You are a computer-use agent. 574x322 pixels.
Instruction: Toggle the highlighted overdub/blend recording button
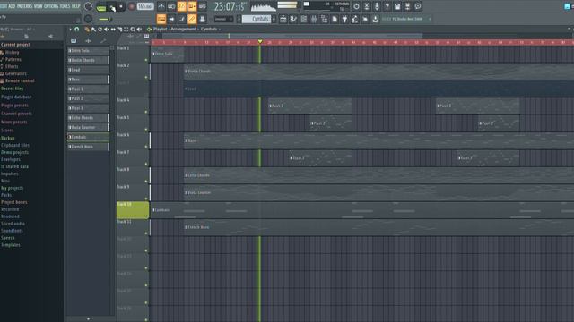pos(192,6)
